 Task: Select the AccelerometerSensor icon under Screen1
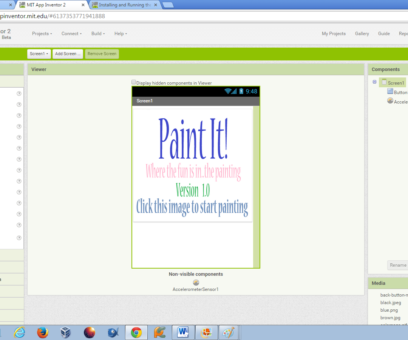pyautogui.click(x=390, y=100)
